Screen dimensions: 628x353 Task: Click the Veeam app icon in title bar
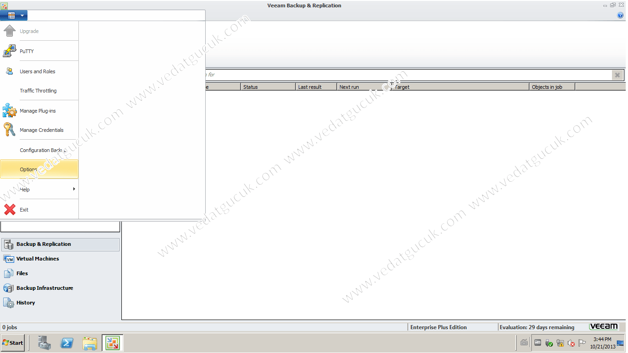pyautogui.click(x=4, y=5)
